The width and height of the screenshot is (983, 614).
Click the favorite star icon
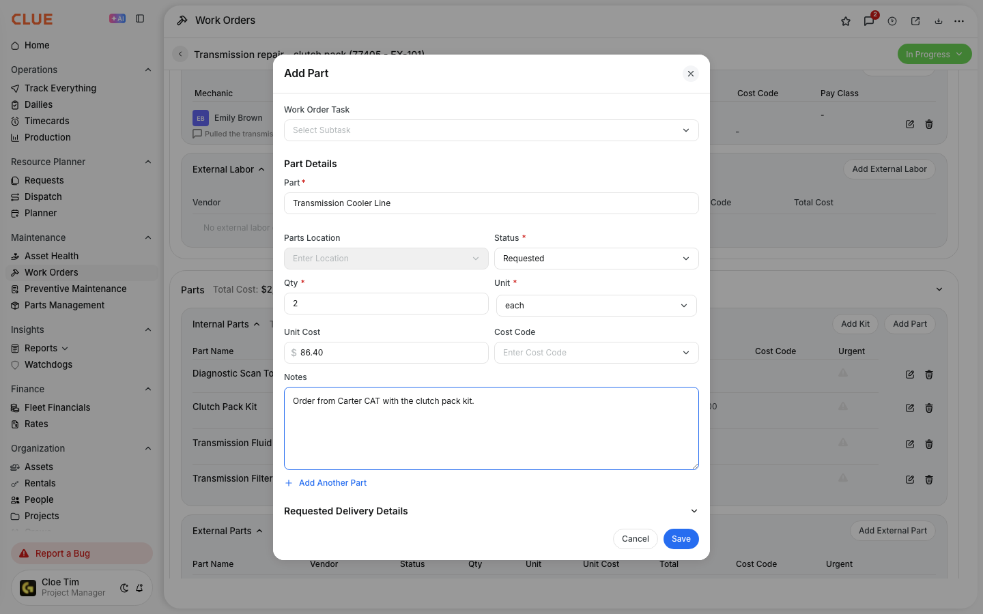pos(846,21)
